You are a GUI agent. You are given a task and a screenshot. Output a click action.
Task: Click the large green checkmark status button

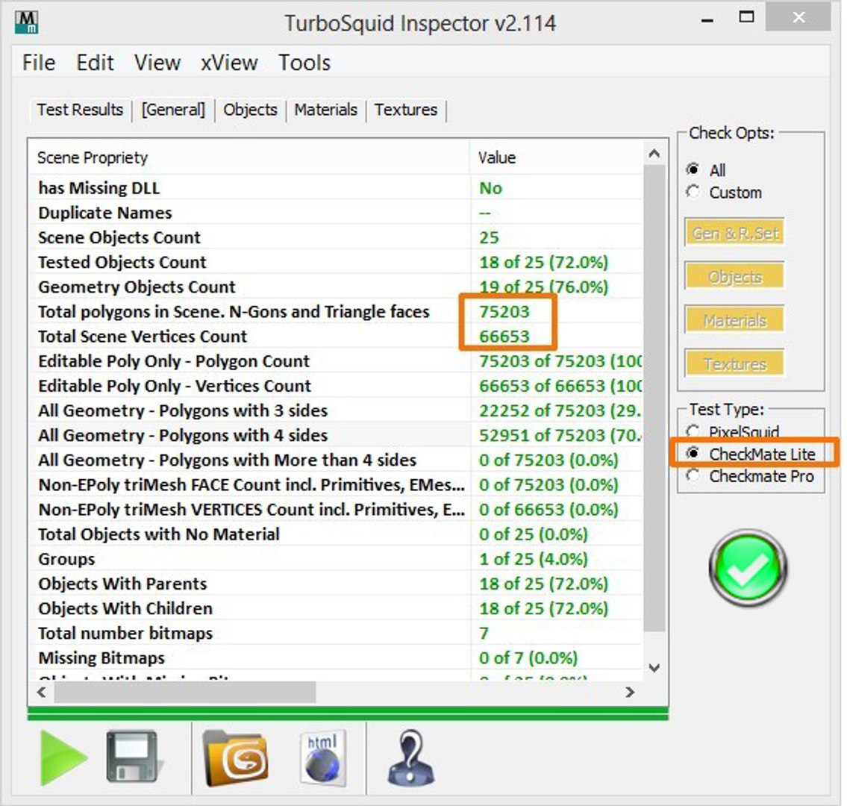(748, 568)
